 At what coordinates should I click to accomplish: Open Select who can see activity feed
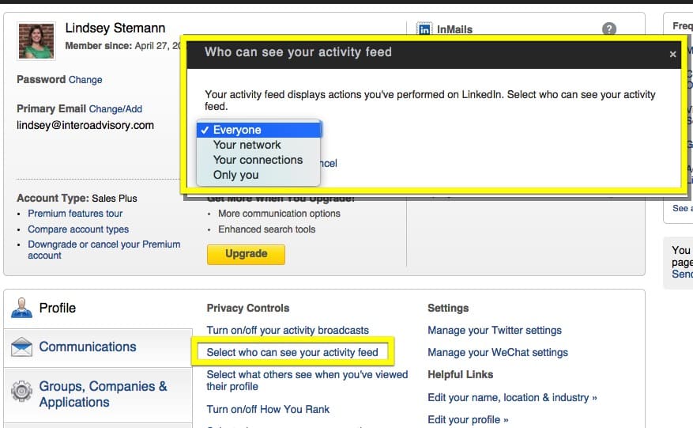tap(292, 352)
